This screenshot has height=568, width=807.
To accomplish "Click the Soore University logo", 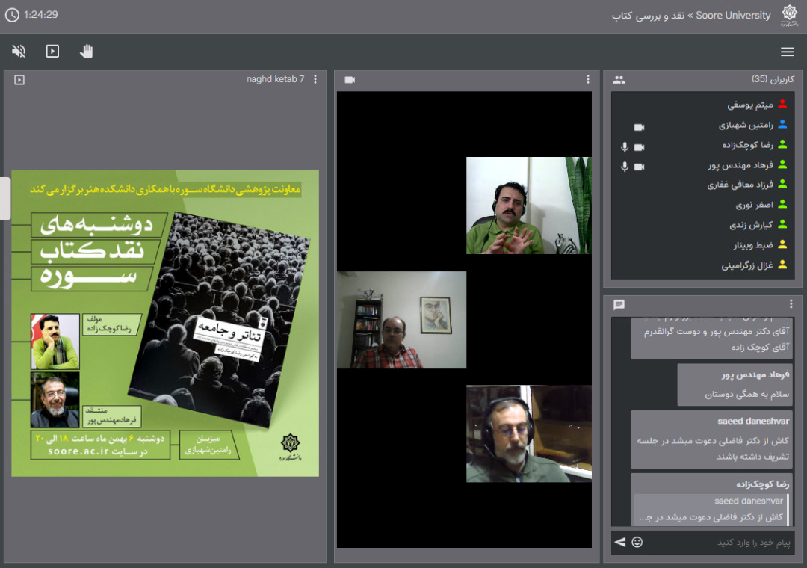I will [790, 15].
